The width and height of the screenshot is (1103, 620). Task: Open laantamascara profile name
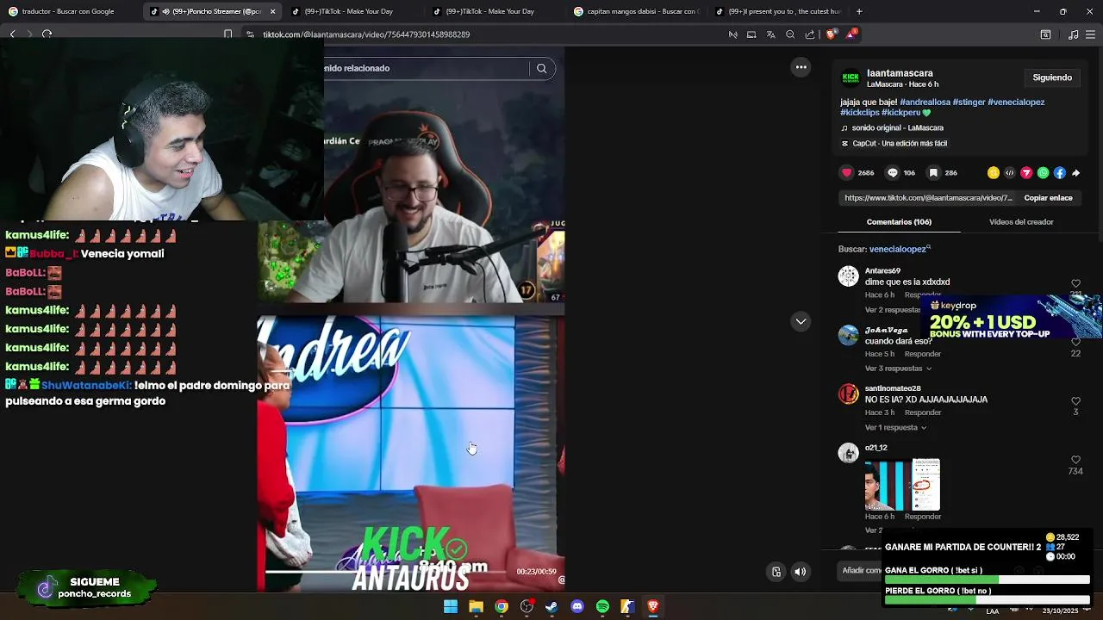point(900,73)
